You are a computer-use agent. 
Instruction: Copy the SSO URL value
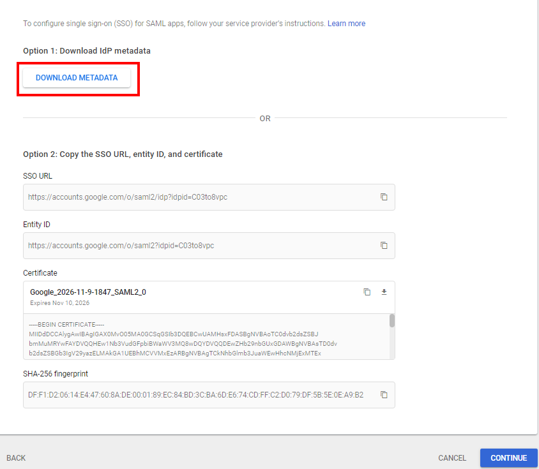(x=384, y=197)
